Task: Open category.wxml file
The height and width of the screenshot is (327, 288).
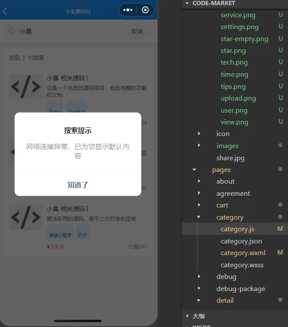Action: point(243,253)
